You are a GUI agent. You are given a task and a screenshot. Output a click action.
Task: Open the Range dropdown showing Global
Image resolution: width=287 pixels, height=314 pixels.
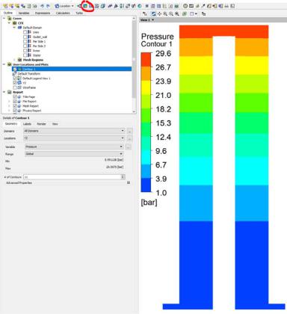click(x=74, y=154)
